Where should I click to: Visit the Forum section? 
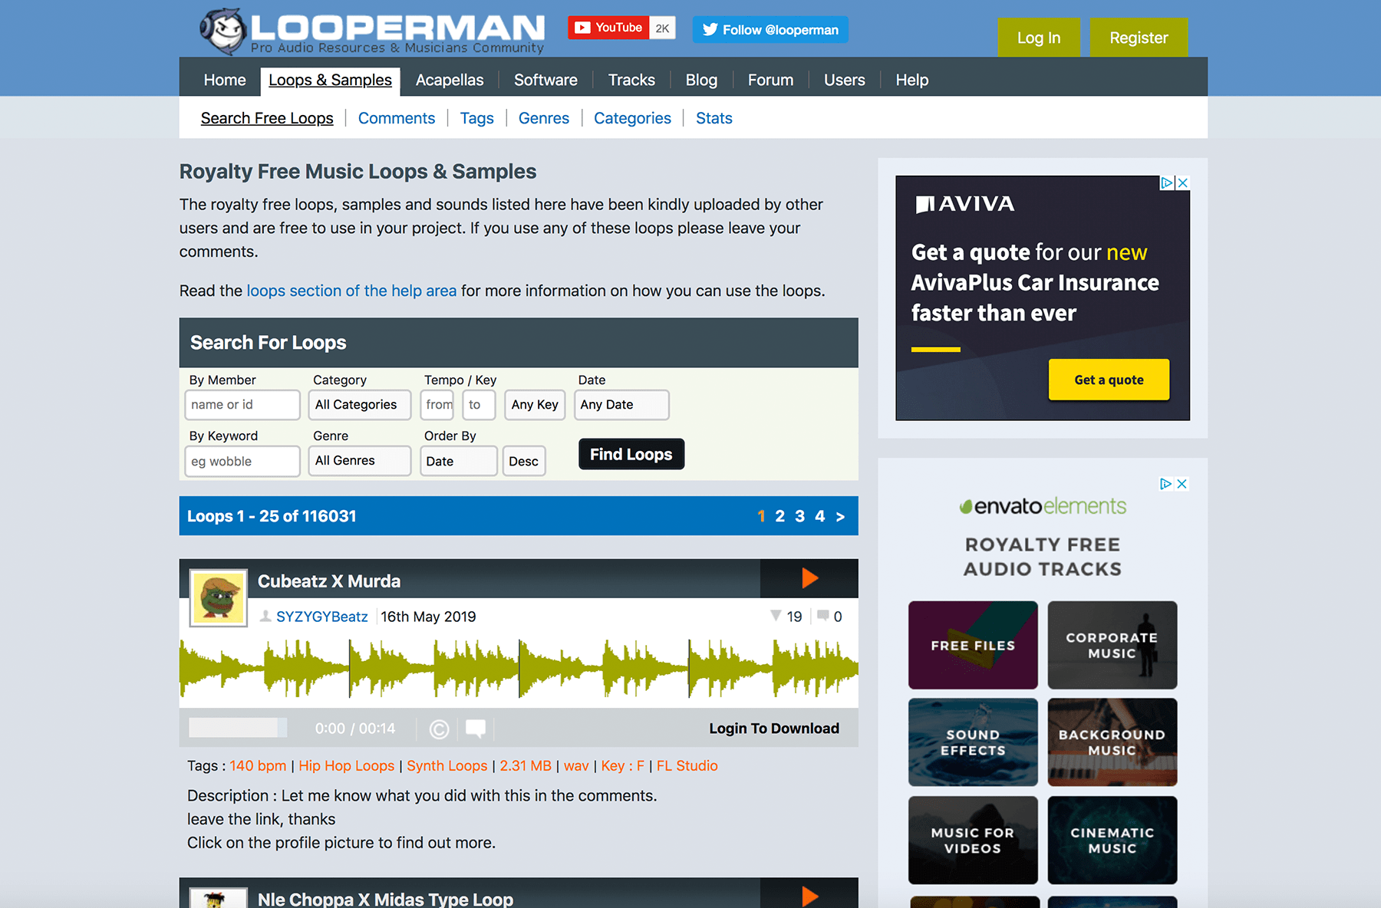pyautogui.click(x=770, y=80)
